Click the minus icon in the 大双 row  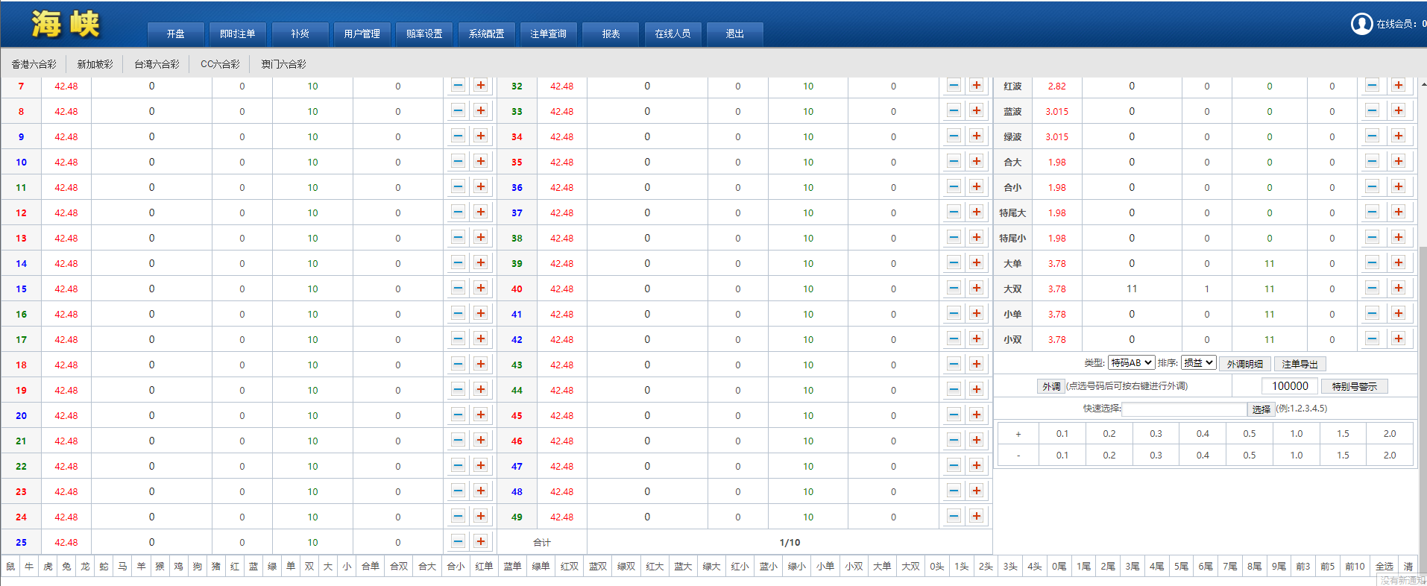pos(1372,289)
